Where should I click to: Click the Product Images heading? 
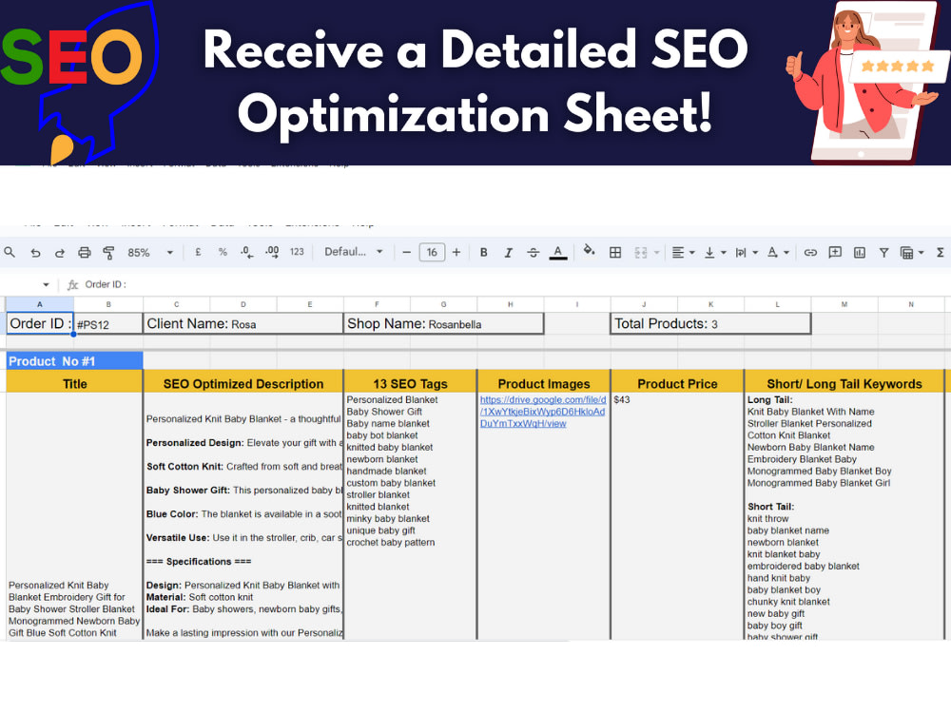pyautogui.click(x=543, y=383)
